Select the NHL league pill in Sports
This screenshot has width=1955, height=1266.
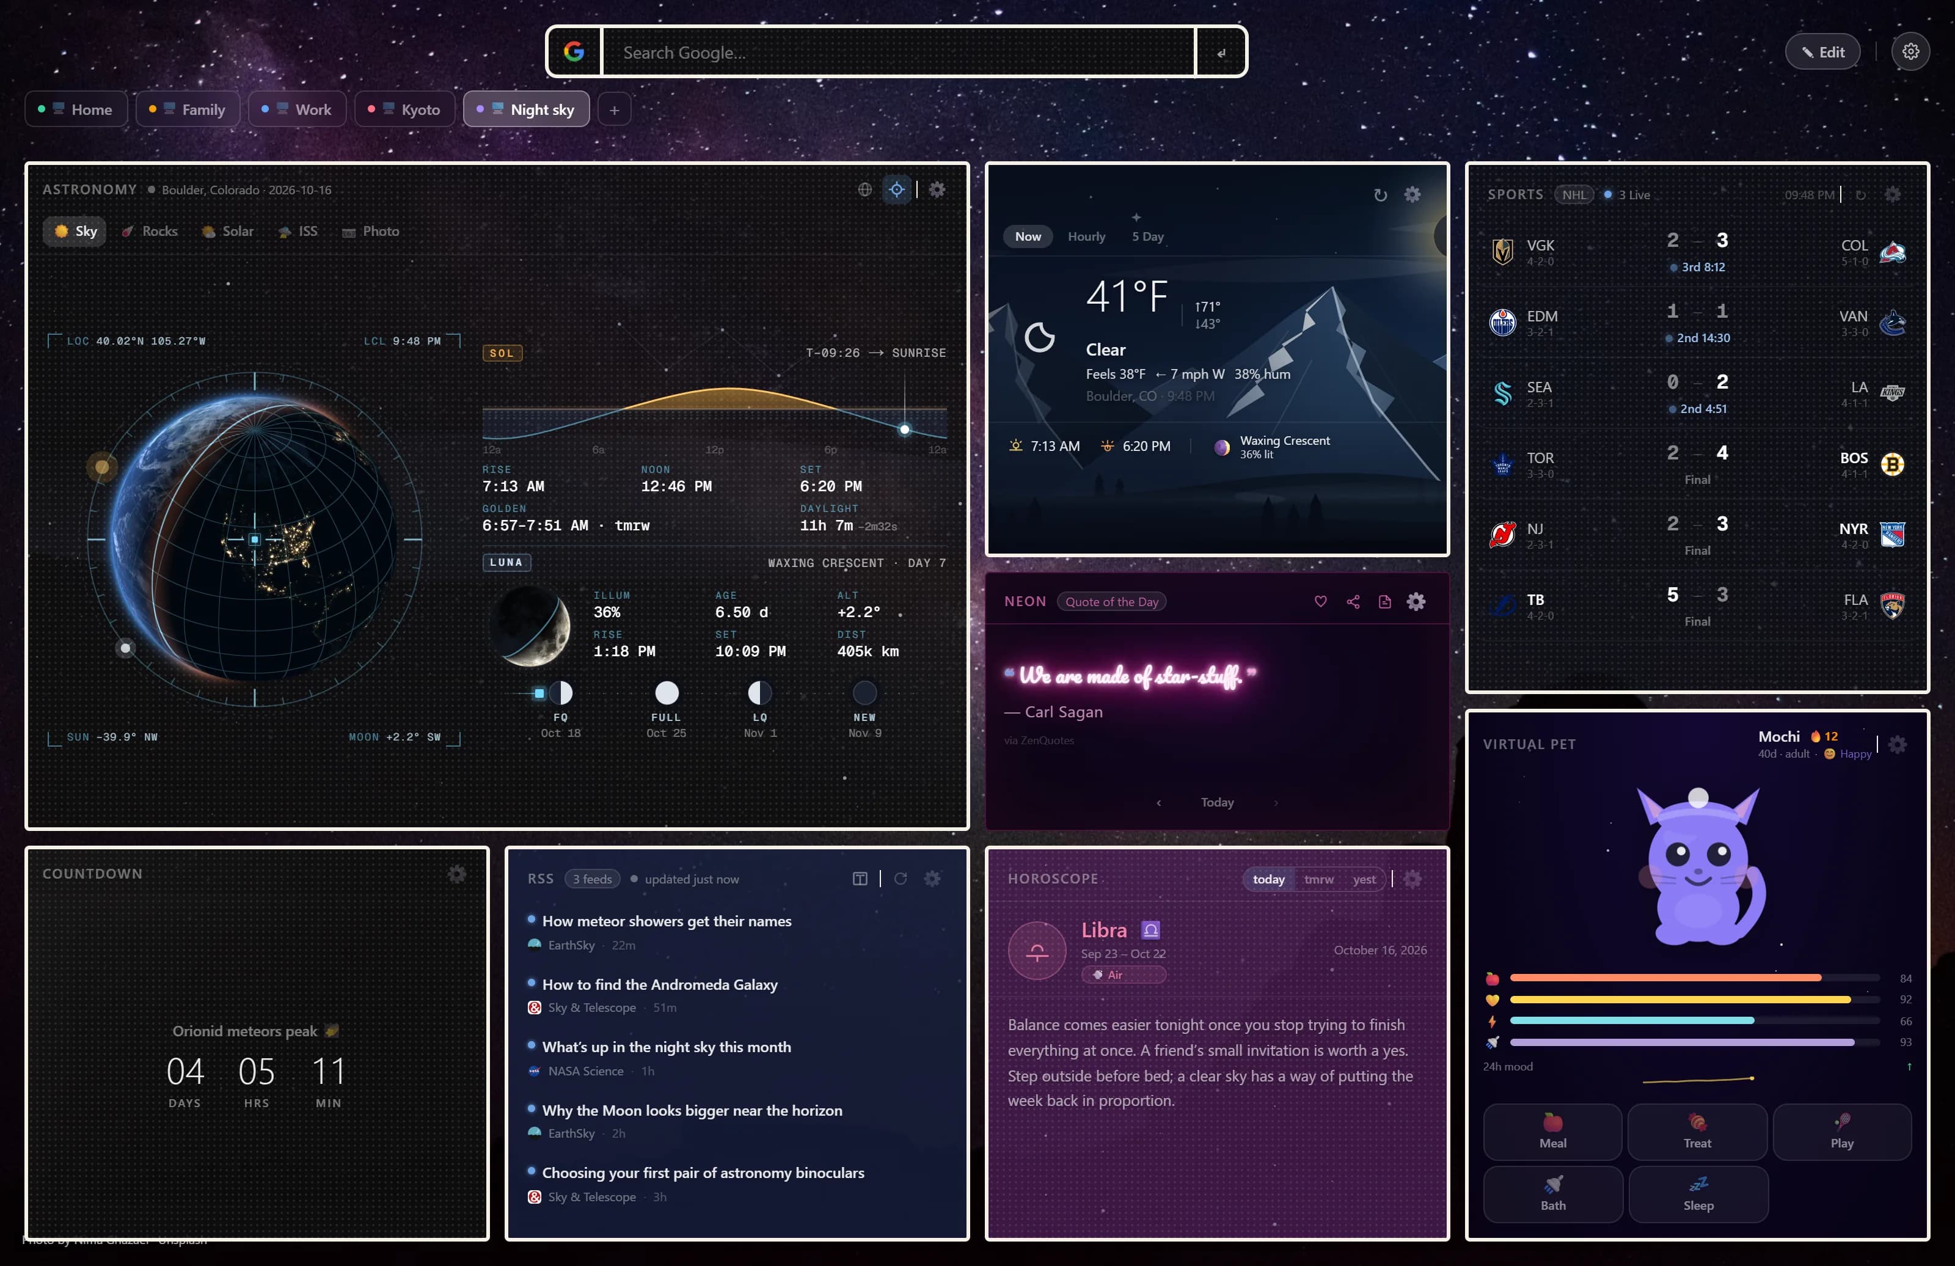pyautogui.click(x=1574, y=195)
